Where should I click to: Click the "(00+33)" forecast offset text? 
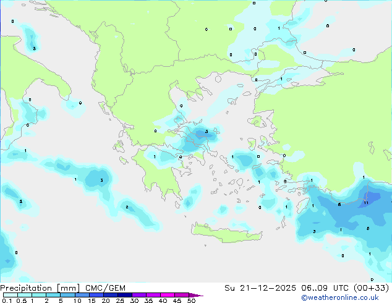pos(372,288)
